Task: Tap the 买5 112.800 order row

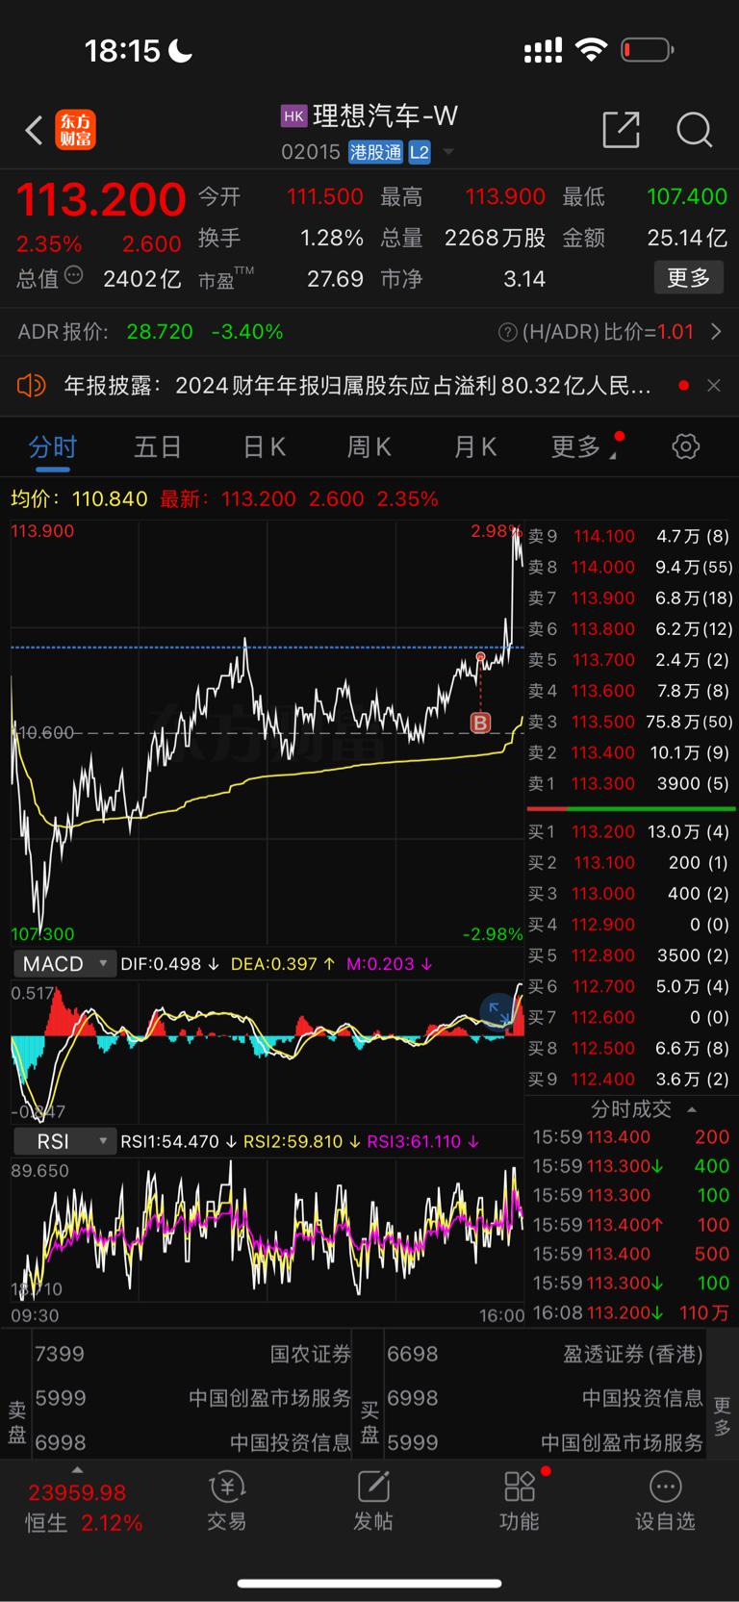Action: point(630,955)
